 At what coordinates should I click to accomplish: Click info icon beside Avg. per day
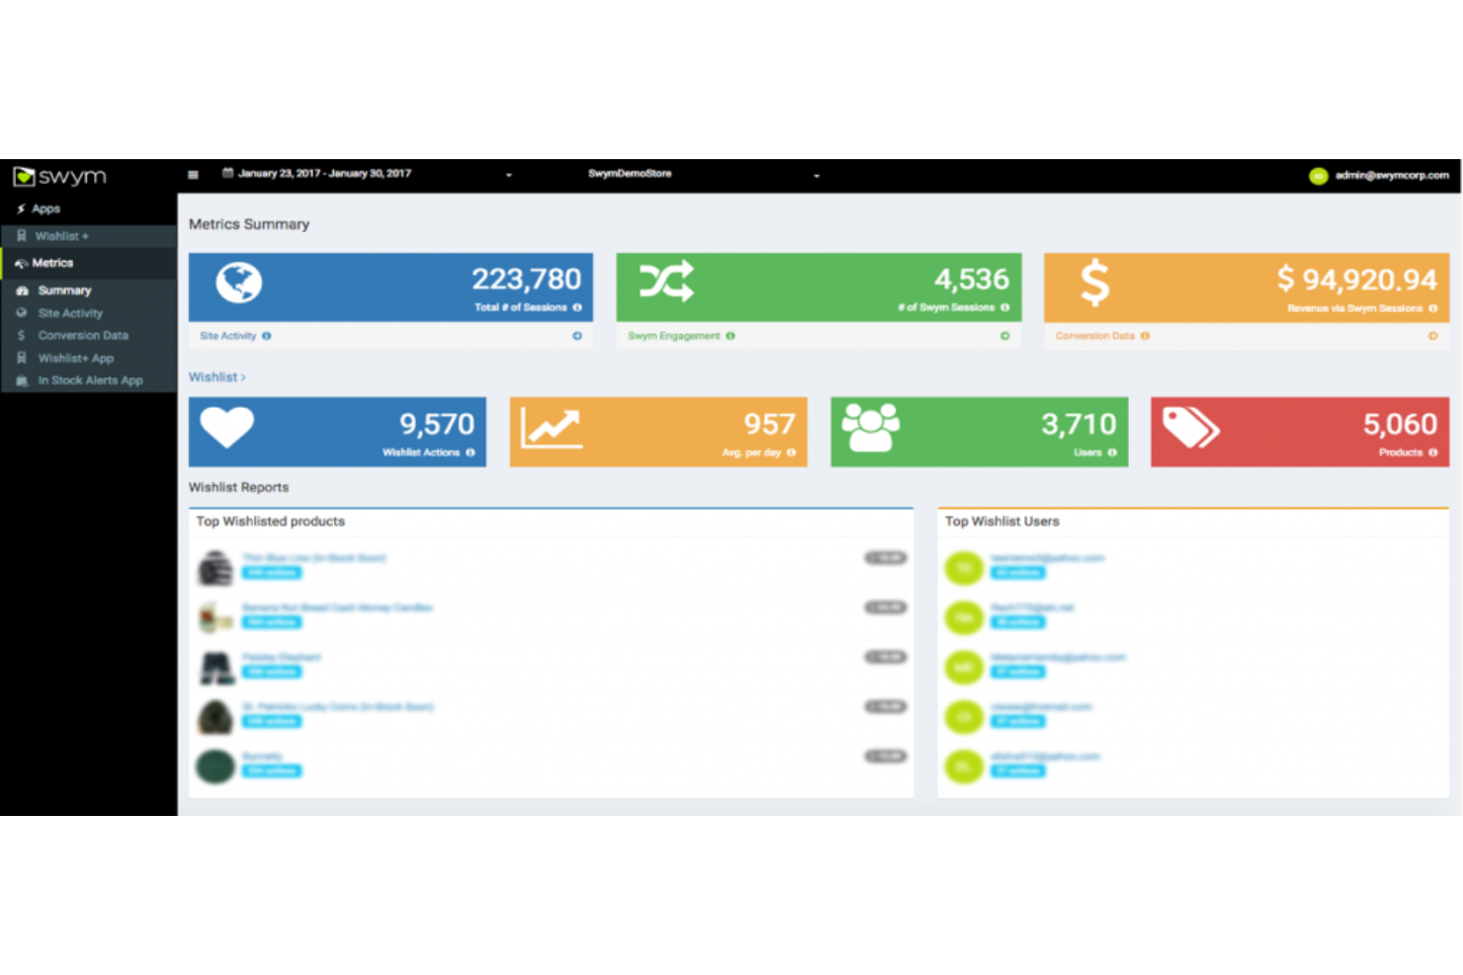click(x=791, y=452)
